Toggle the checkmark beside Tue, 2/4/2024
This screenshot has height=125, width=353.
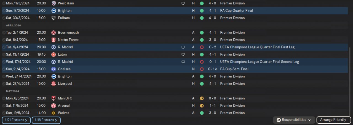click(x=4, y=33)
